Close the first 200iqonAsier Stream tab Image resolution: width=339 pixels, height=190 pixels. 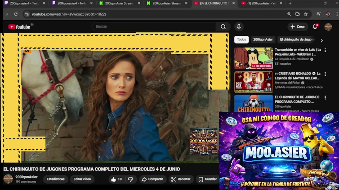pos(139,3)
